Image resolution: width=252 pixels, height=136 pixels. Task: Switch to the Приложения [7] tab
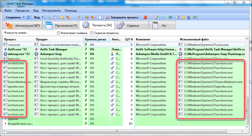click(x=61, y=25)
